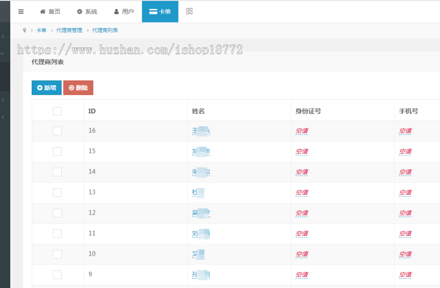Viewport: 440px width, 288px height.
Task: Edit the name link in row 15
Action: [x=201, y=151]
